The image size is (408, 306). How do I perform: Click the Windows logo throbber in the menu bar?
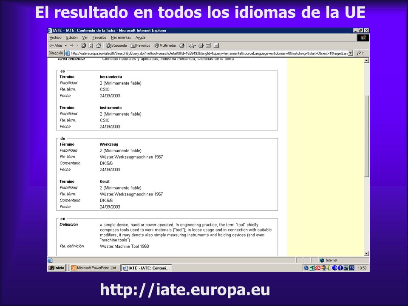(x=363, y=38)
